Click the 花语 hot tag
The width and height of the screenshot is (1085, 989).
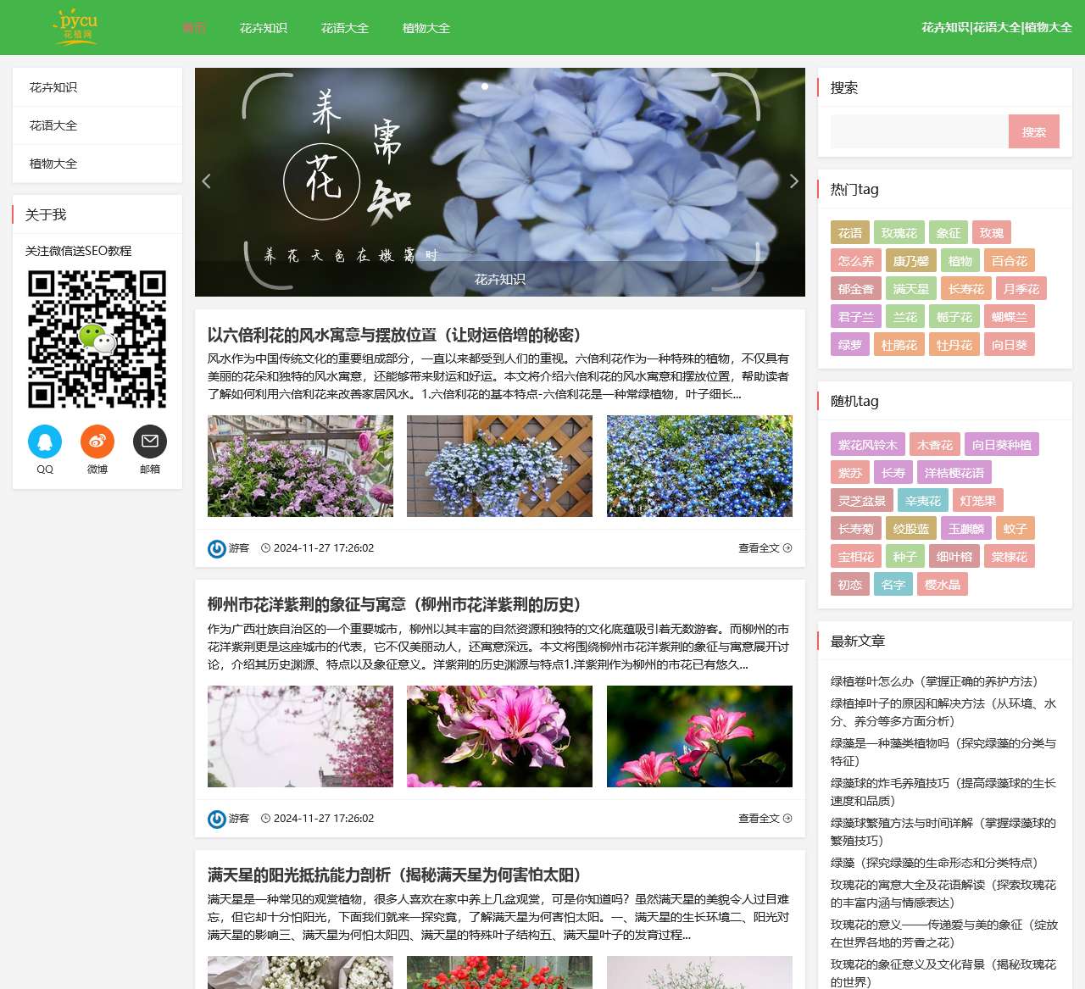click(x=850, y=233)
